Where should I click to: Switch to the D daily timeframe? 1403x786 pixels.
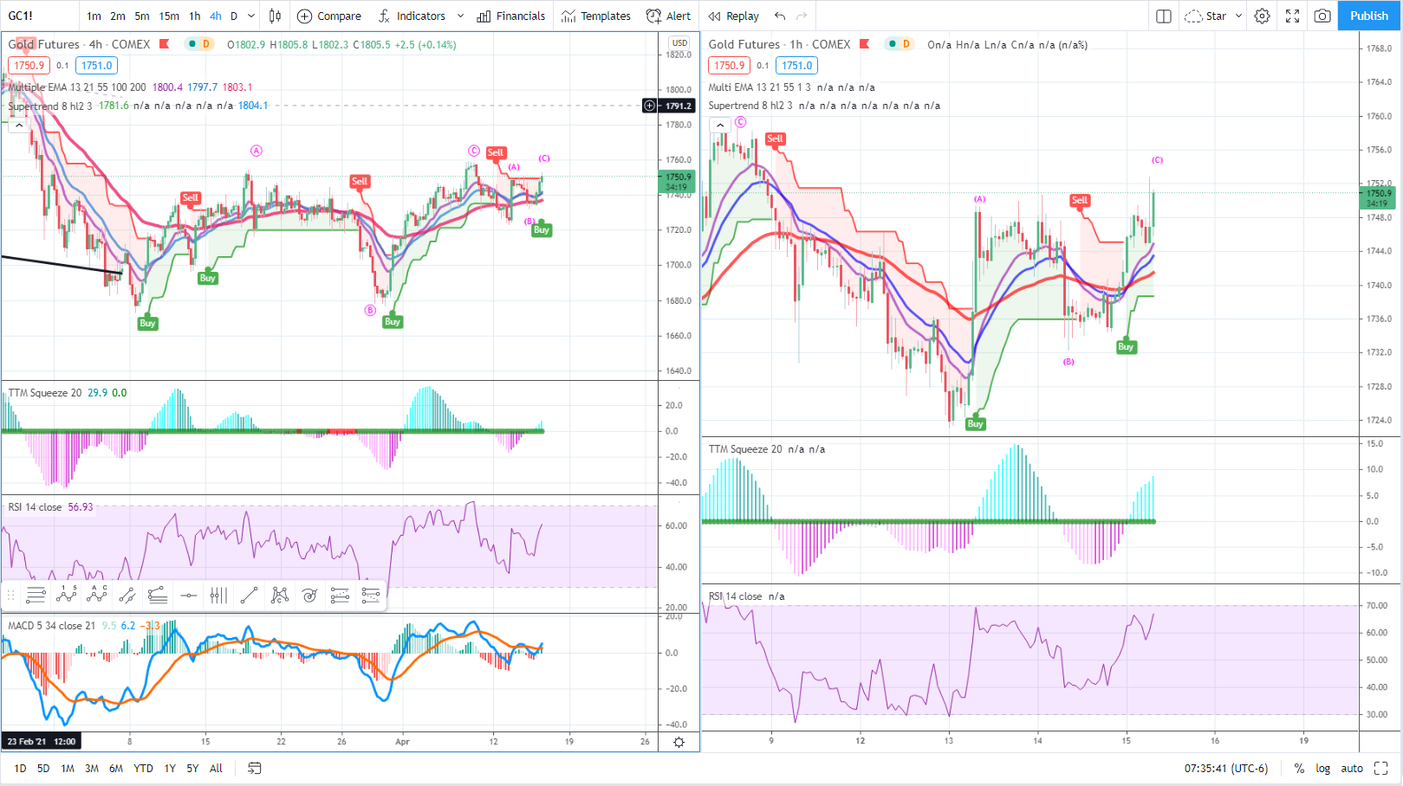[234, 16]
